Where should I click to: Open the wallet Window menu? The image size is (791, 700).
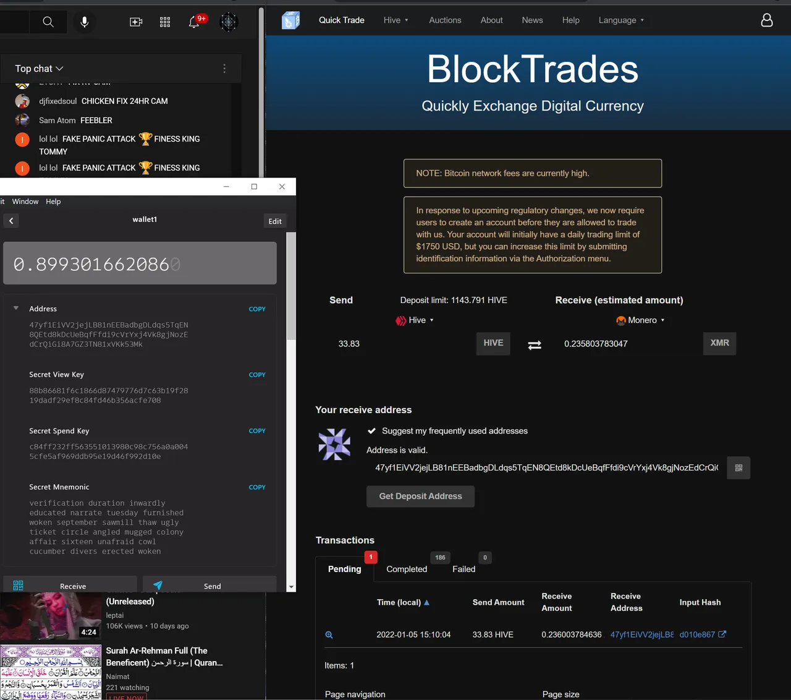tap(25, 202)
